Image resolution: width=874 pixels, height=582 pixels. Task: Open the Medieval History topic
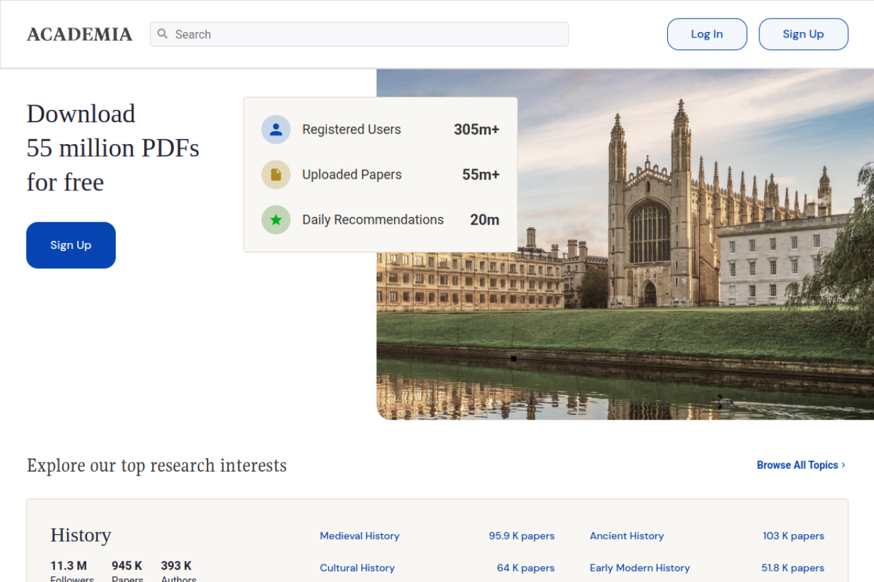coord(360,536)
